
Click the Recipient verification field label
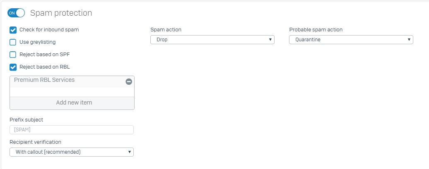click(35, 142)
